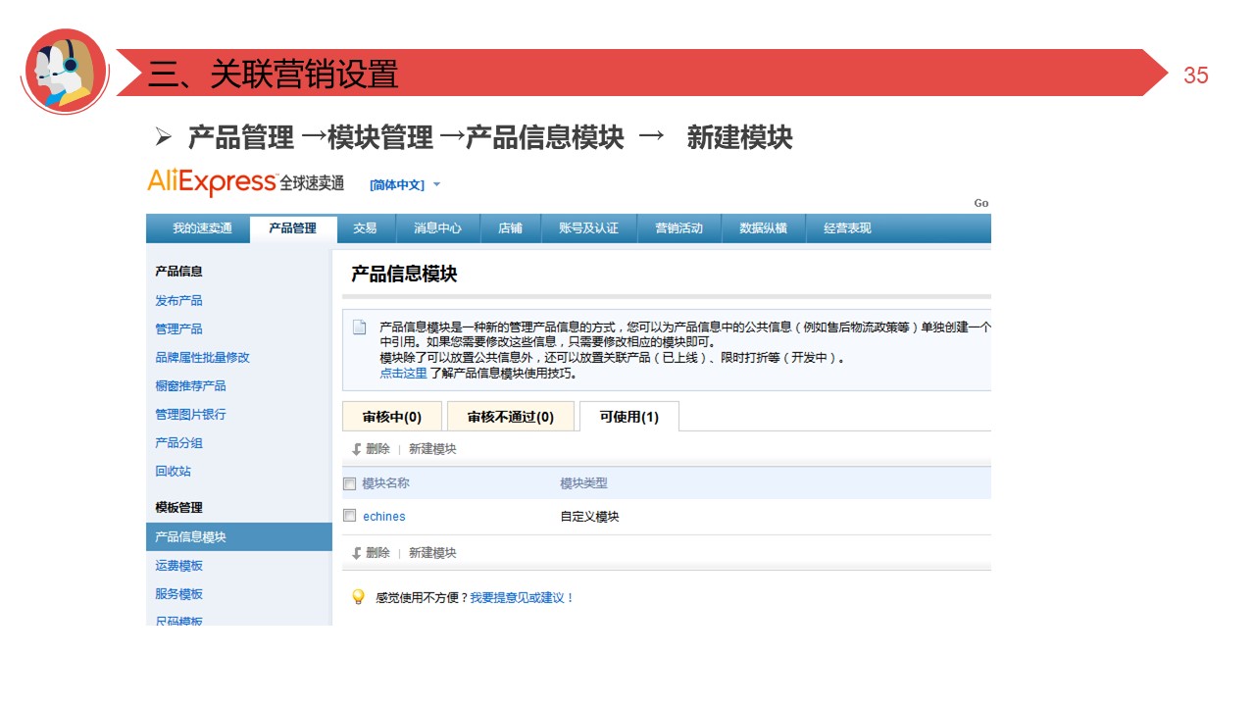This screenshot has height=706, width=1255.
Task: Toggle the select-all 模块名称 checkbox
Action: (350, 483)
